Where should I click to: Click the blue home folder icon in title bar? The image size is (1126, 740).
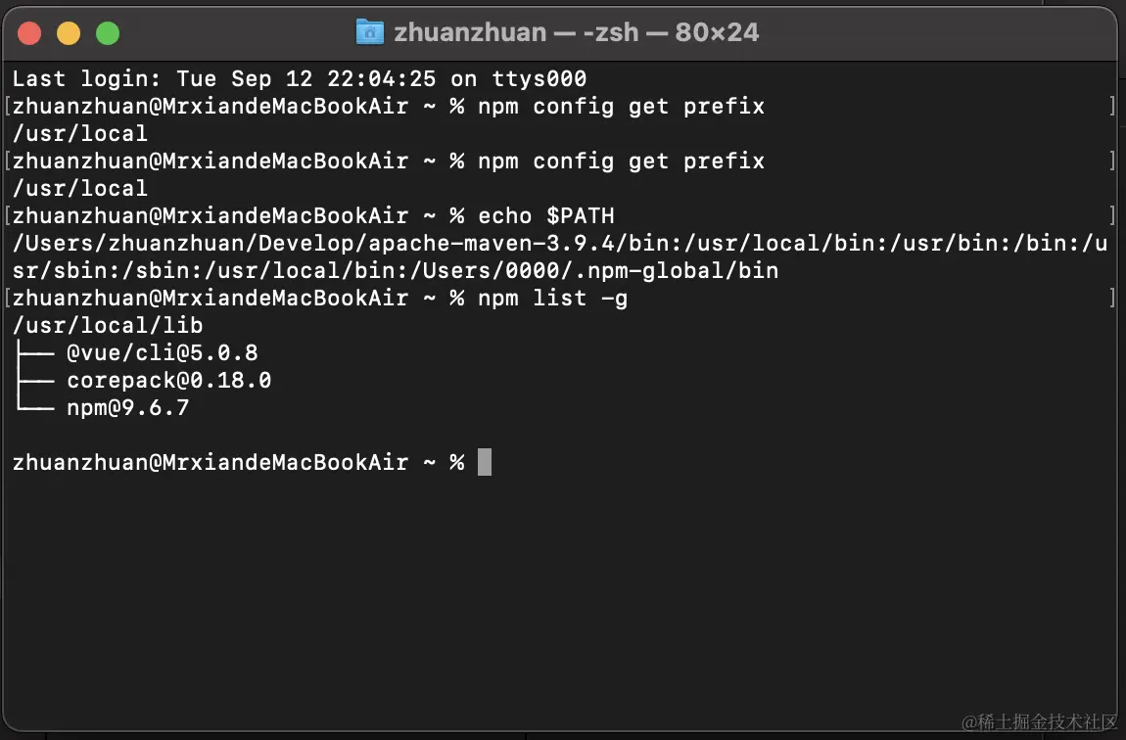(x=370, y=32)
